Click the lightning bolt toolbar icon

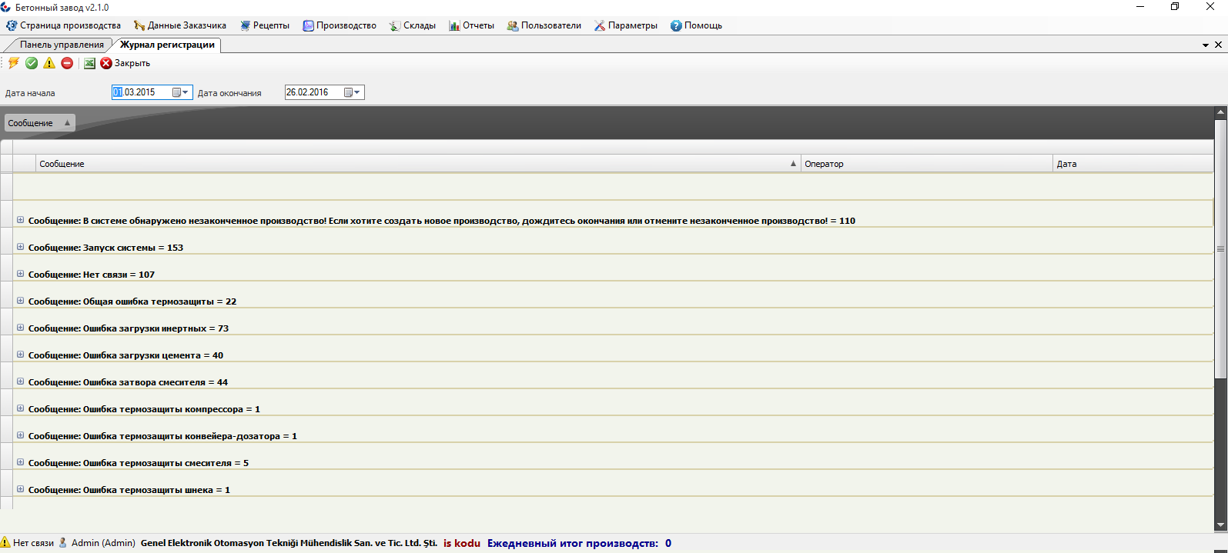[14, 63]
